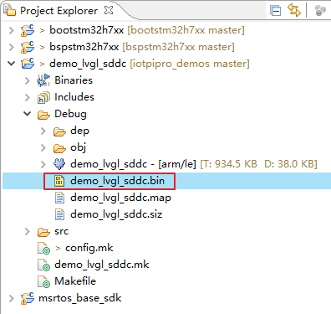This screenshot has height=314, width=331.
Task: Select the demo_lvgl_sddc arm/le executable icon
Action: click(59, 164)
